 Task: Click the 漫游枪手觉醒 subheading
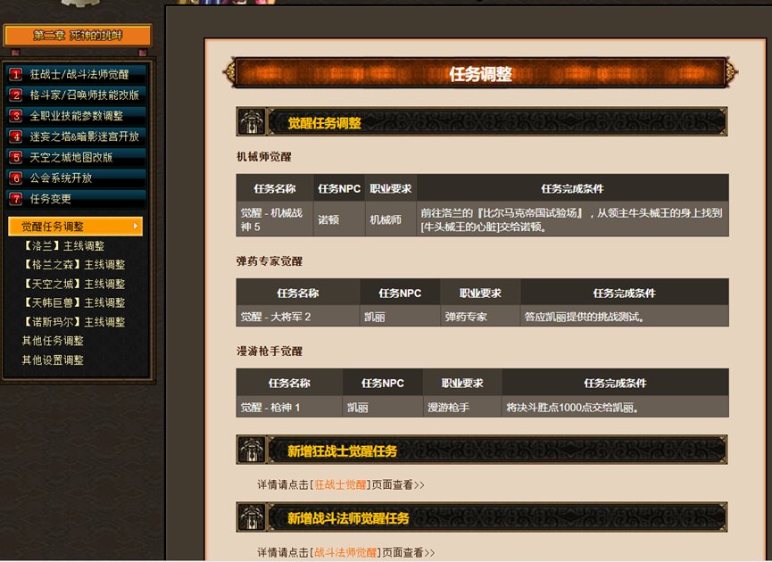[x=270, y=351]
